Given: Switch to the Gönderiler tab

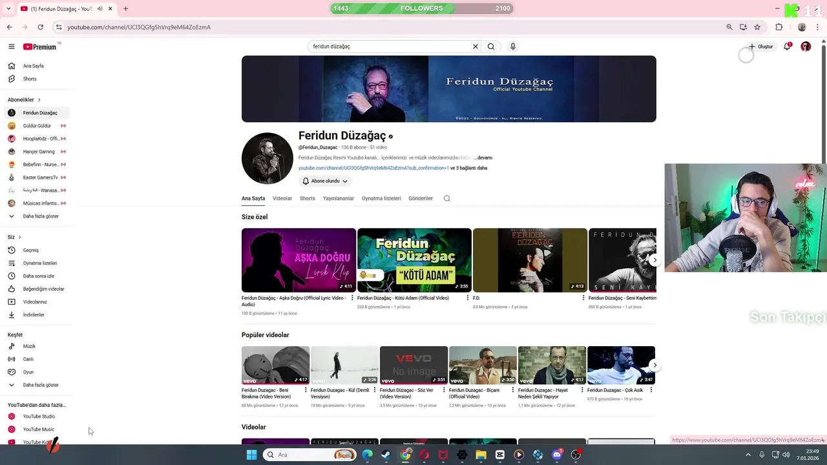Looking at the screenshot, I should click(x=421, y=198).
